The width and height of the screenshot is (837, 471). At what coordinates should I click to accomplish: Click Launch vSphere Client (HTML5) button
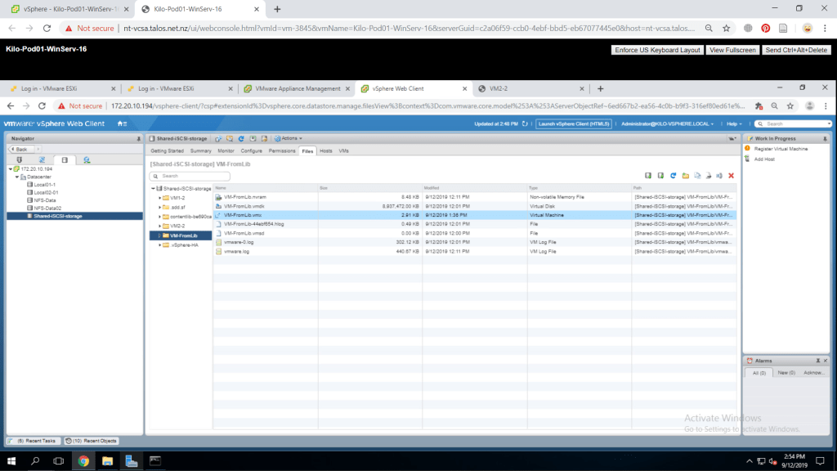pos(573,123)
